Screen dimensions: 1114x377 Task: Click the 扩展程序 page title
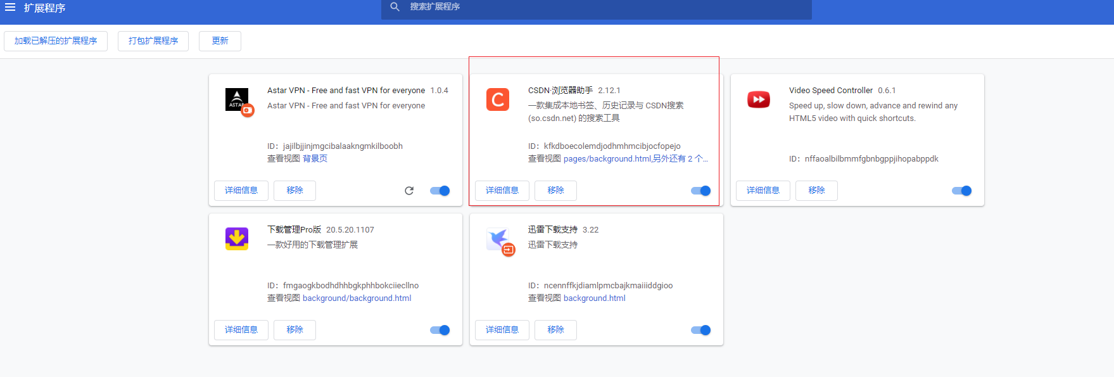tap(45, 8)
